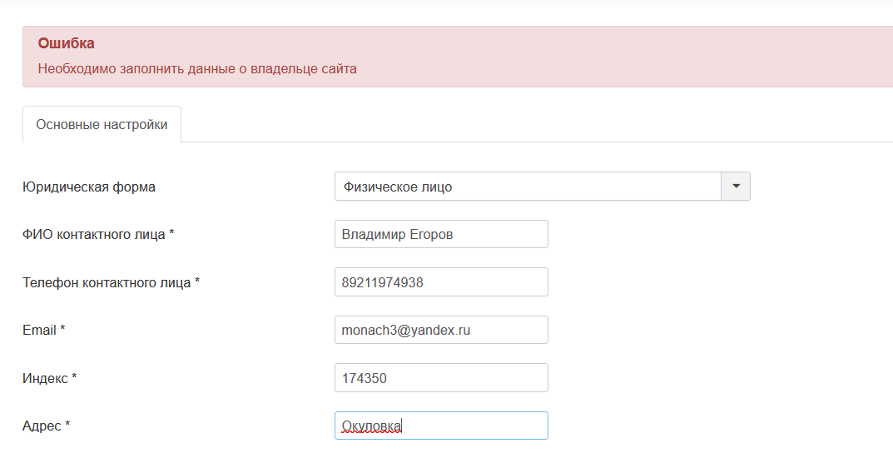Expand the Юридическая форма dropdown arrow

[x=735, y=187]
